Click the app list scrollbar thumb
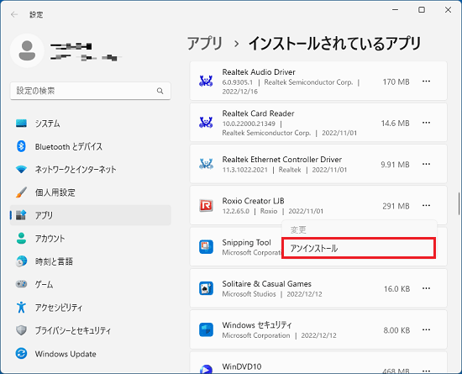This screenshot has width=462, height=374. [459, 203]
